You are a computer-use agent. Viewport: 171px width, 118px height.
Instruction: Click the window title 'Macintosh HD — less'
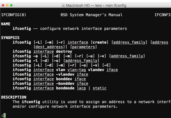84,5
